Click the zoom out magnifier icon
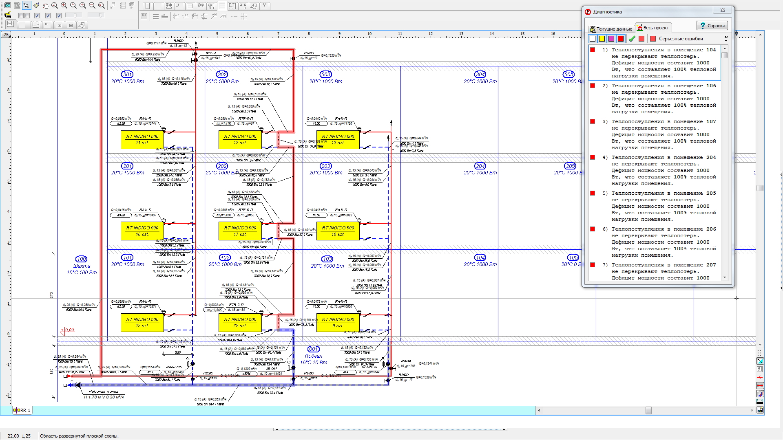This screenshot has height=440, width=783. pyautogui.click(x=92, y=5)
